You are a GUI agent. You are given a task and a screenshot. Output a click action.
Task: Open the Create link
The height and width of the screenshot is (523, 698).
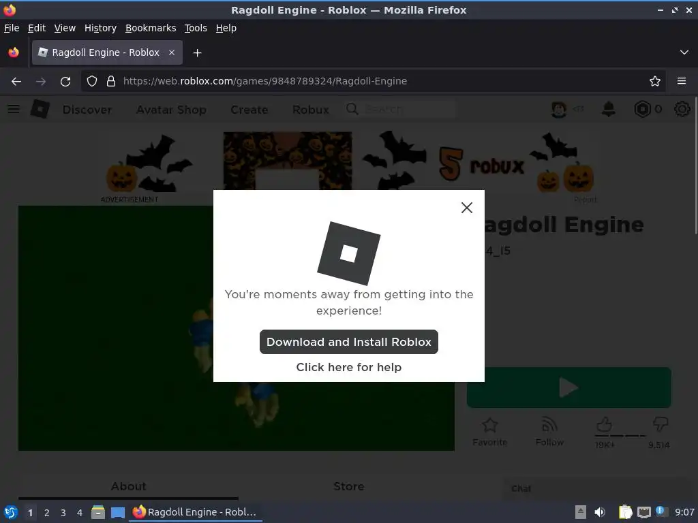pyautogui.click(x=249, y=110)
